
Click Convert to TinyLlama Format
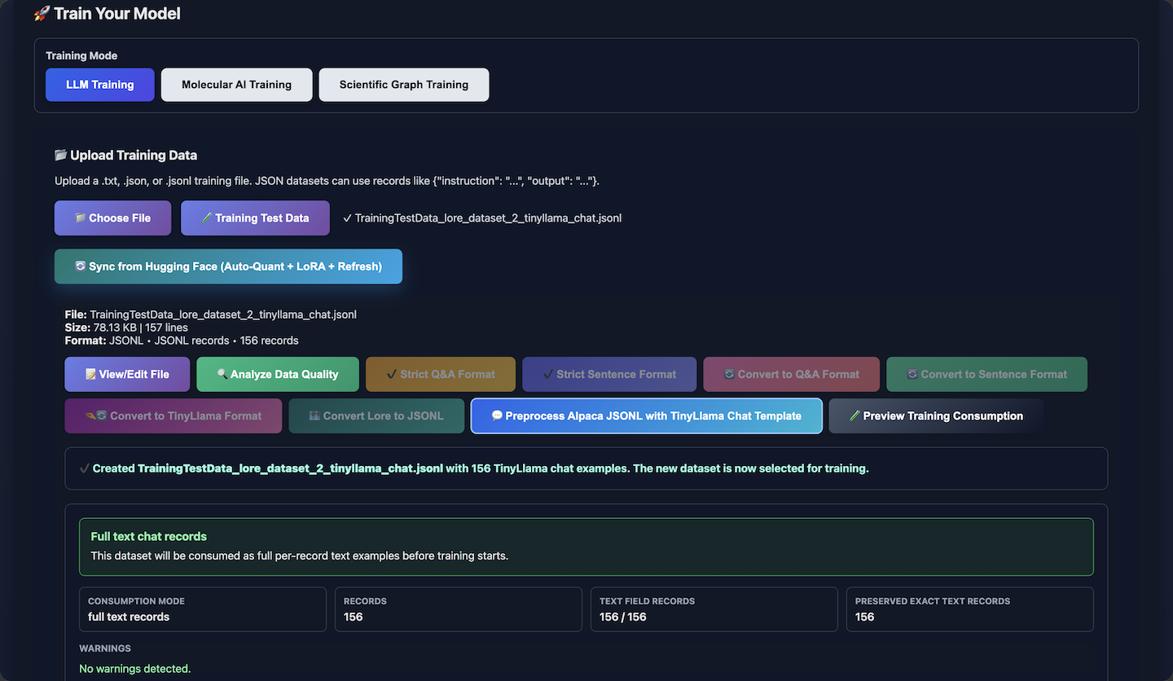(x=174, y=416)
